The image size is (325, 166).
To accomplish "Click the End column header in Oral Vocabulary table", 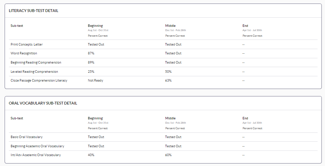I will pyautogui.click(x=245, y=118).
